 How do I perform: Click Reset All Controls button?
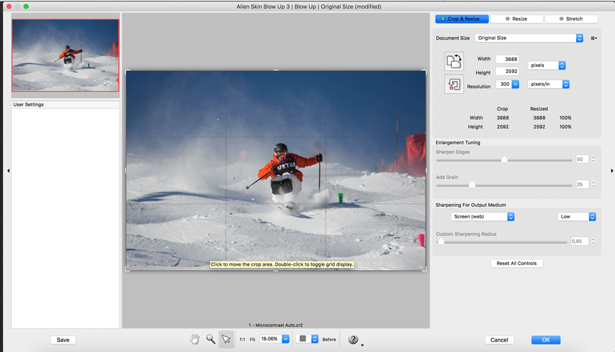(x=517, y=263)
